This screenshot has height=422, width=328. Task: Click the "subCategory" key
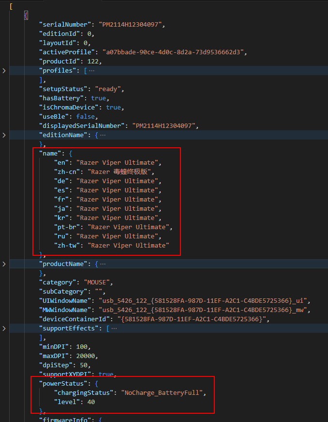(63, 292)
